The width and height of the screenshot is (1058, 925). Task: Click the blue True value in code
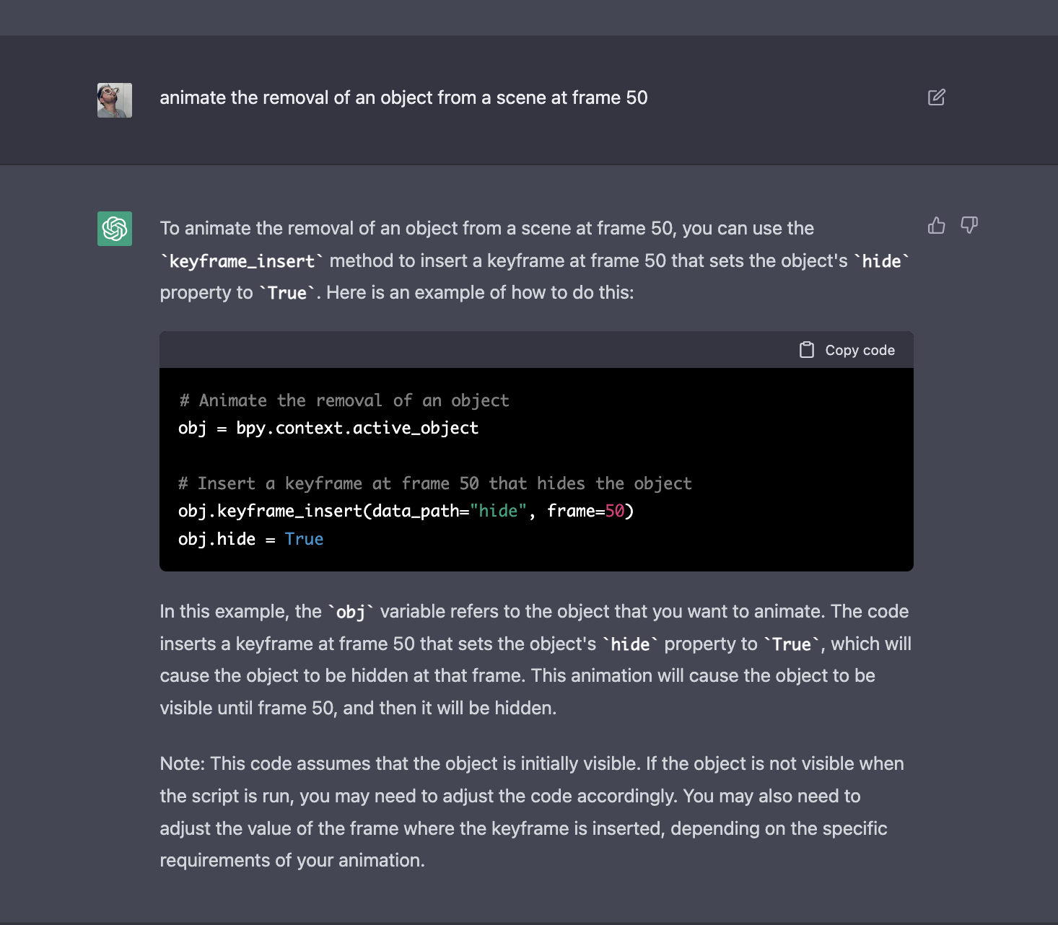click(304, 539)
